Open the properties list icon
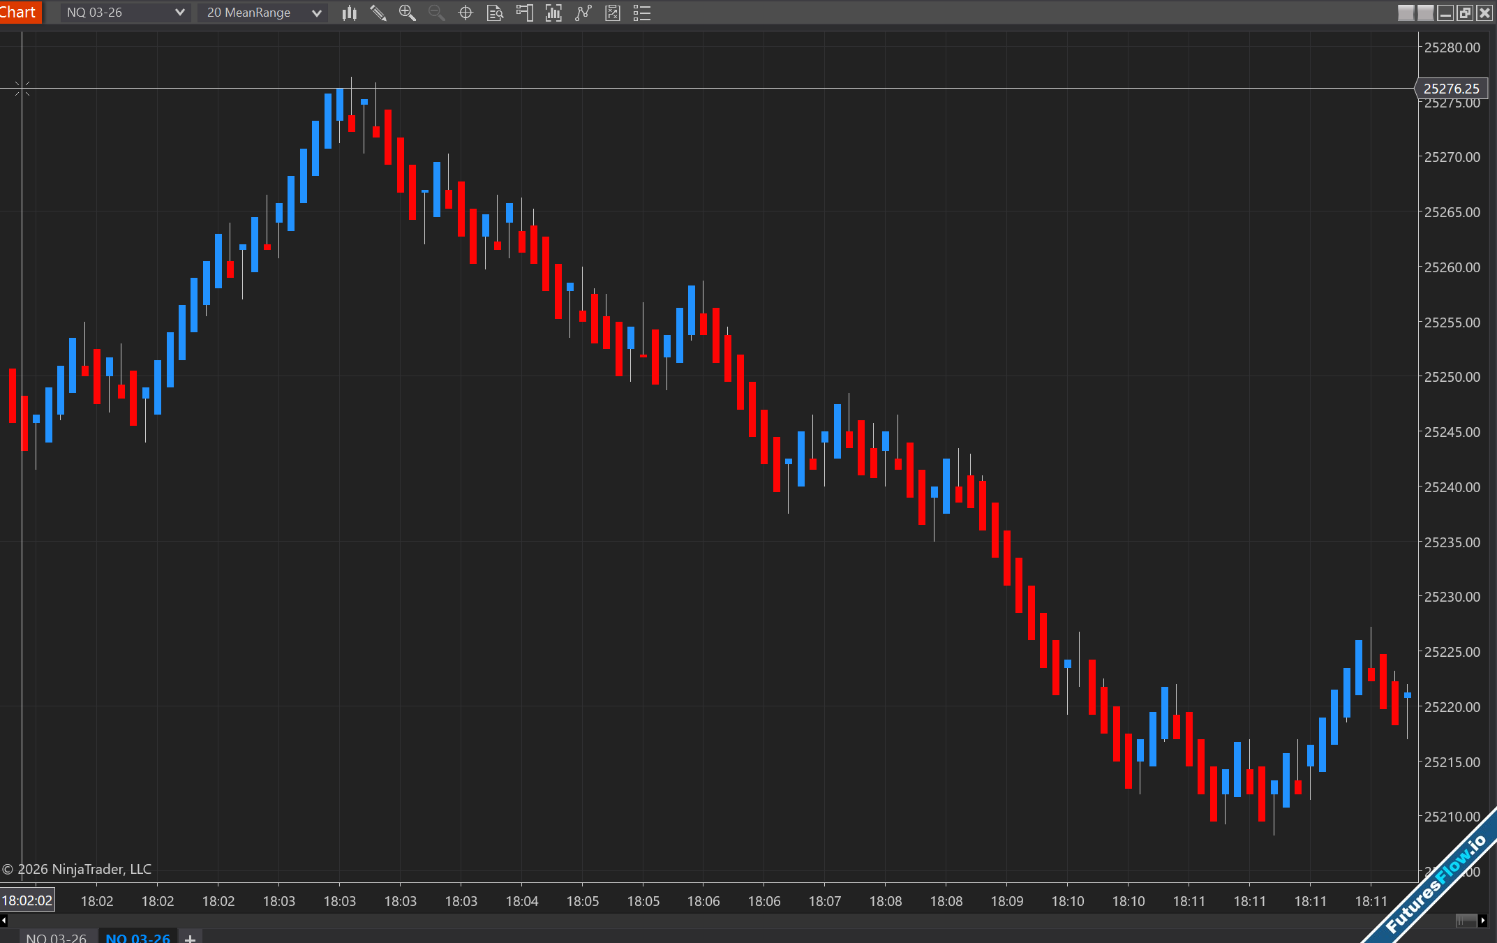The width and height of the screenshot is (1497, 943). coord(642,13)
